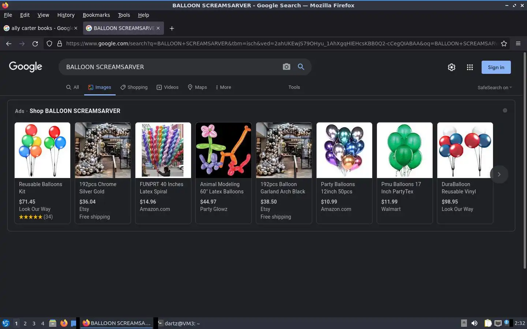The image size is (527, 329).
Task: Open Google quick settings gear
Action: (452, 67)
